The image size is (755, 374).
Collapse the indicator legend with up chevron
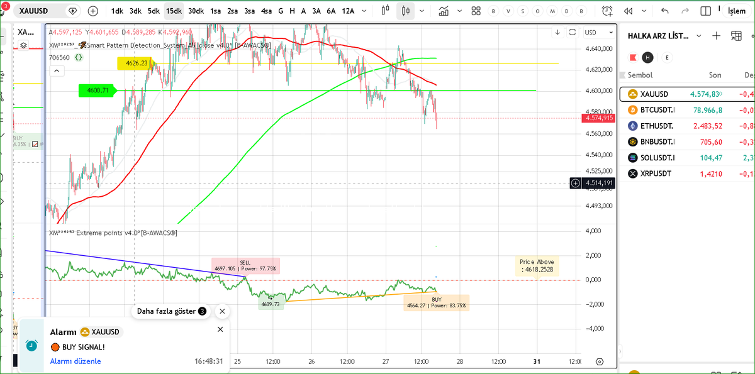pos(57,71)
